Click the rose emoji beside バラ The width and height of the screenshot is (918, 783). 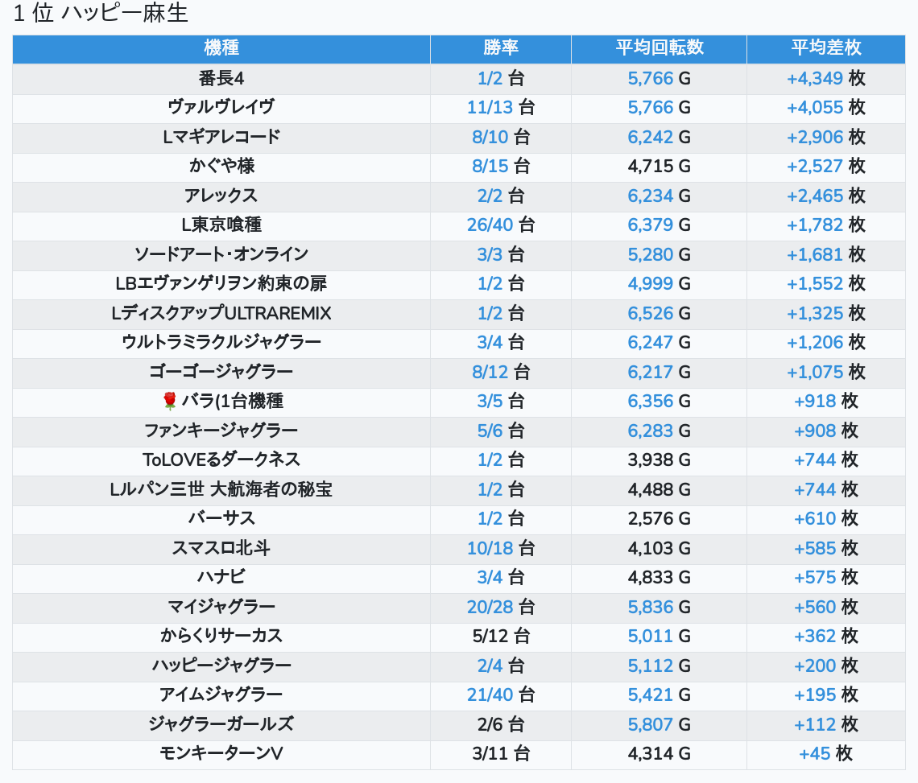coord(169,401)
